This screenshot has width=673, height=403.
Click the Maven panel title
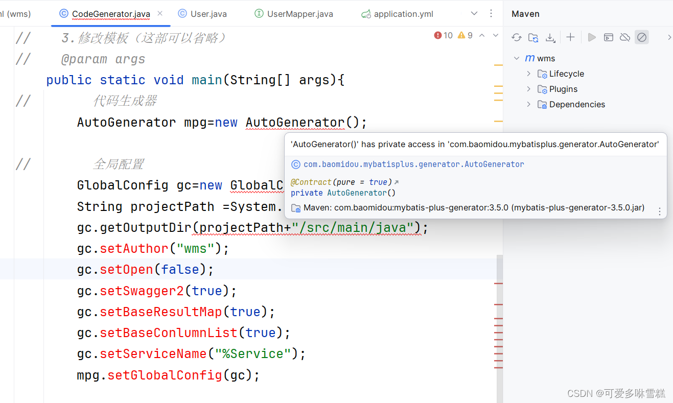tap(525, 14)
